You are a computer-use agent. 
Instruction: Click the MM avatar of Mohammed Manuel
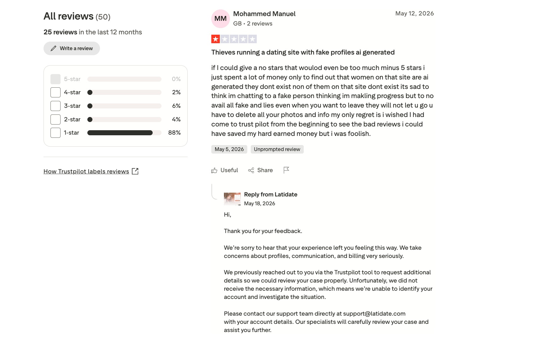pyautogui.click(x=220, y=19)
